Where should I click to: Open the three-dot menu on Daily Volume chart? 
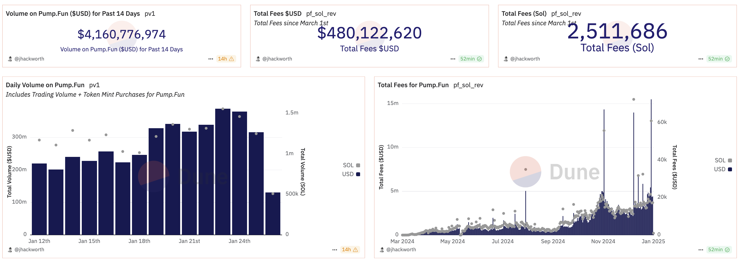(335, 250)
